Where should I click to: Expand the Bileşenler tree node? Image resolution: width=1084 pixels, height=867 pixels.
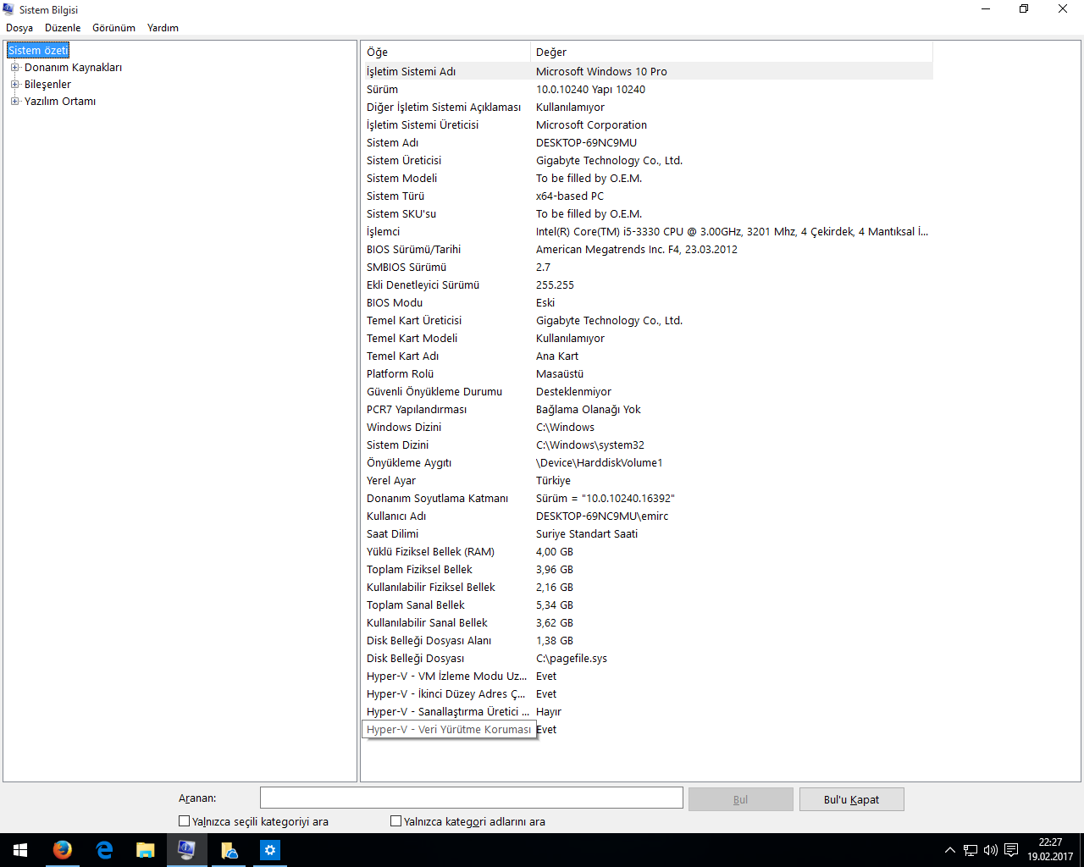[x=14, y=85]
